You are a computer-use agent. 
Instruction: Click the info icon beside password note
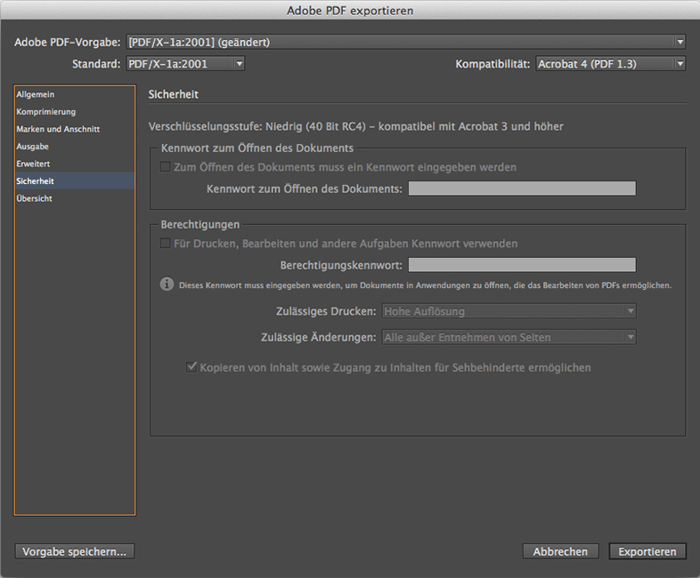click(167, 284)
